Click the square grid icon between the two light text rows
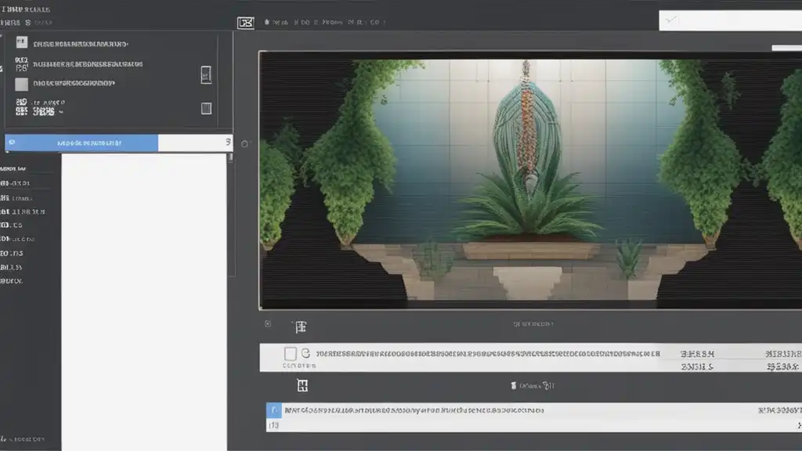This screenshot has height=451, width=802. [x=302, y=385]
